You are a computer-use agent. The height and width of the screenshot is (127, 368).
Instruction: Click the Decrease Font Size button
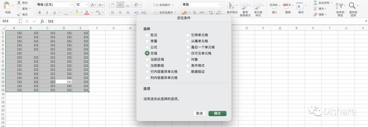pyautogui.click(x=101, y=5)
